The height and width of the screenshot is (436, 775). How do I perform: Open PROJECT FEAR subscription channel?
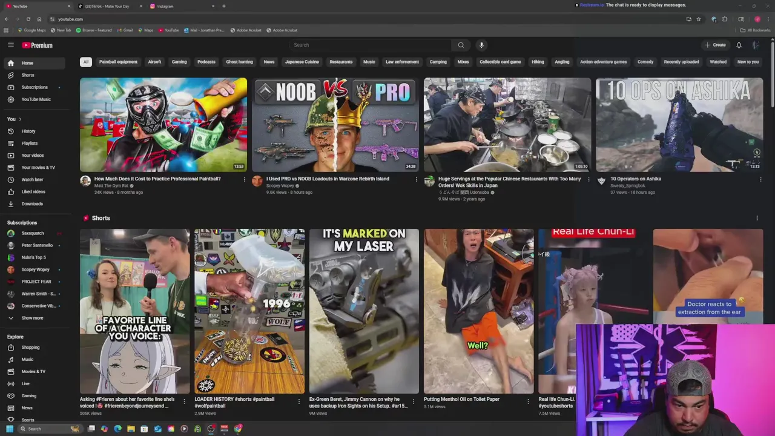(x=35, y=282)
